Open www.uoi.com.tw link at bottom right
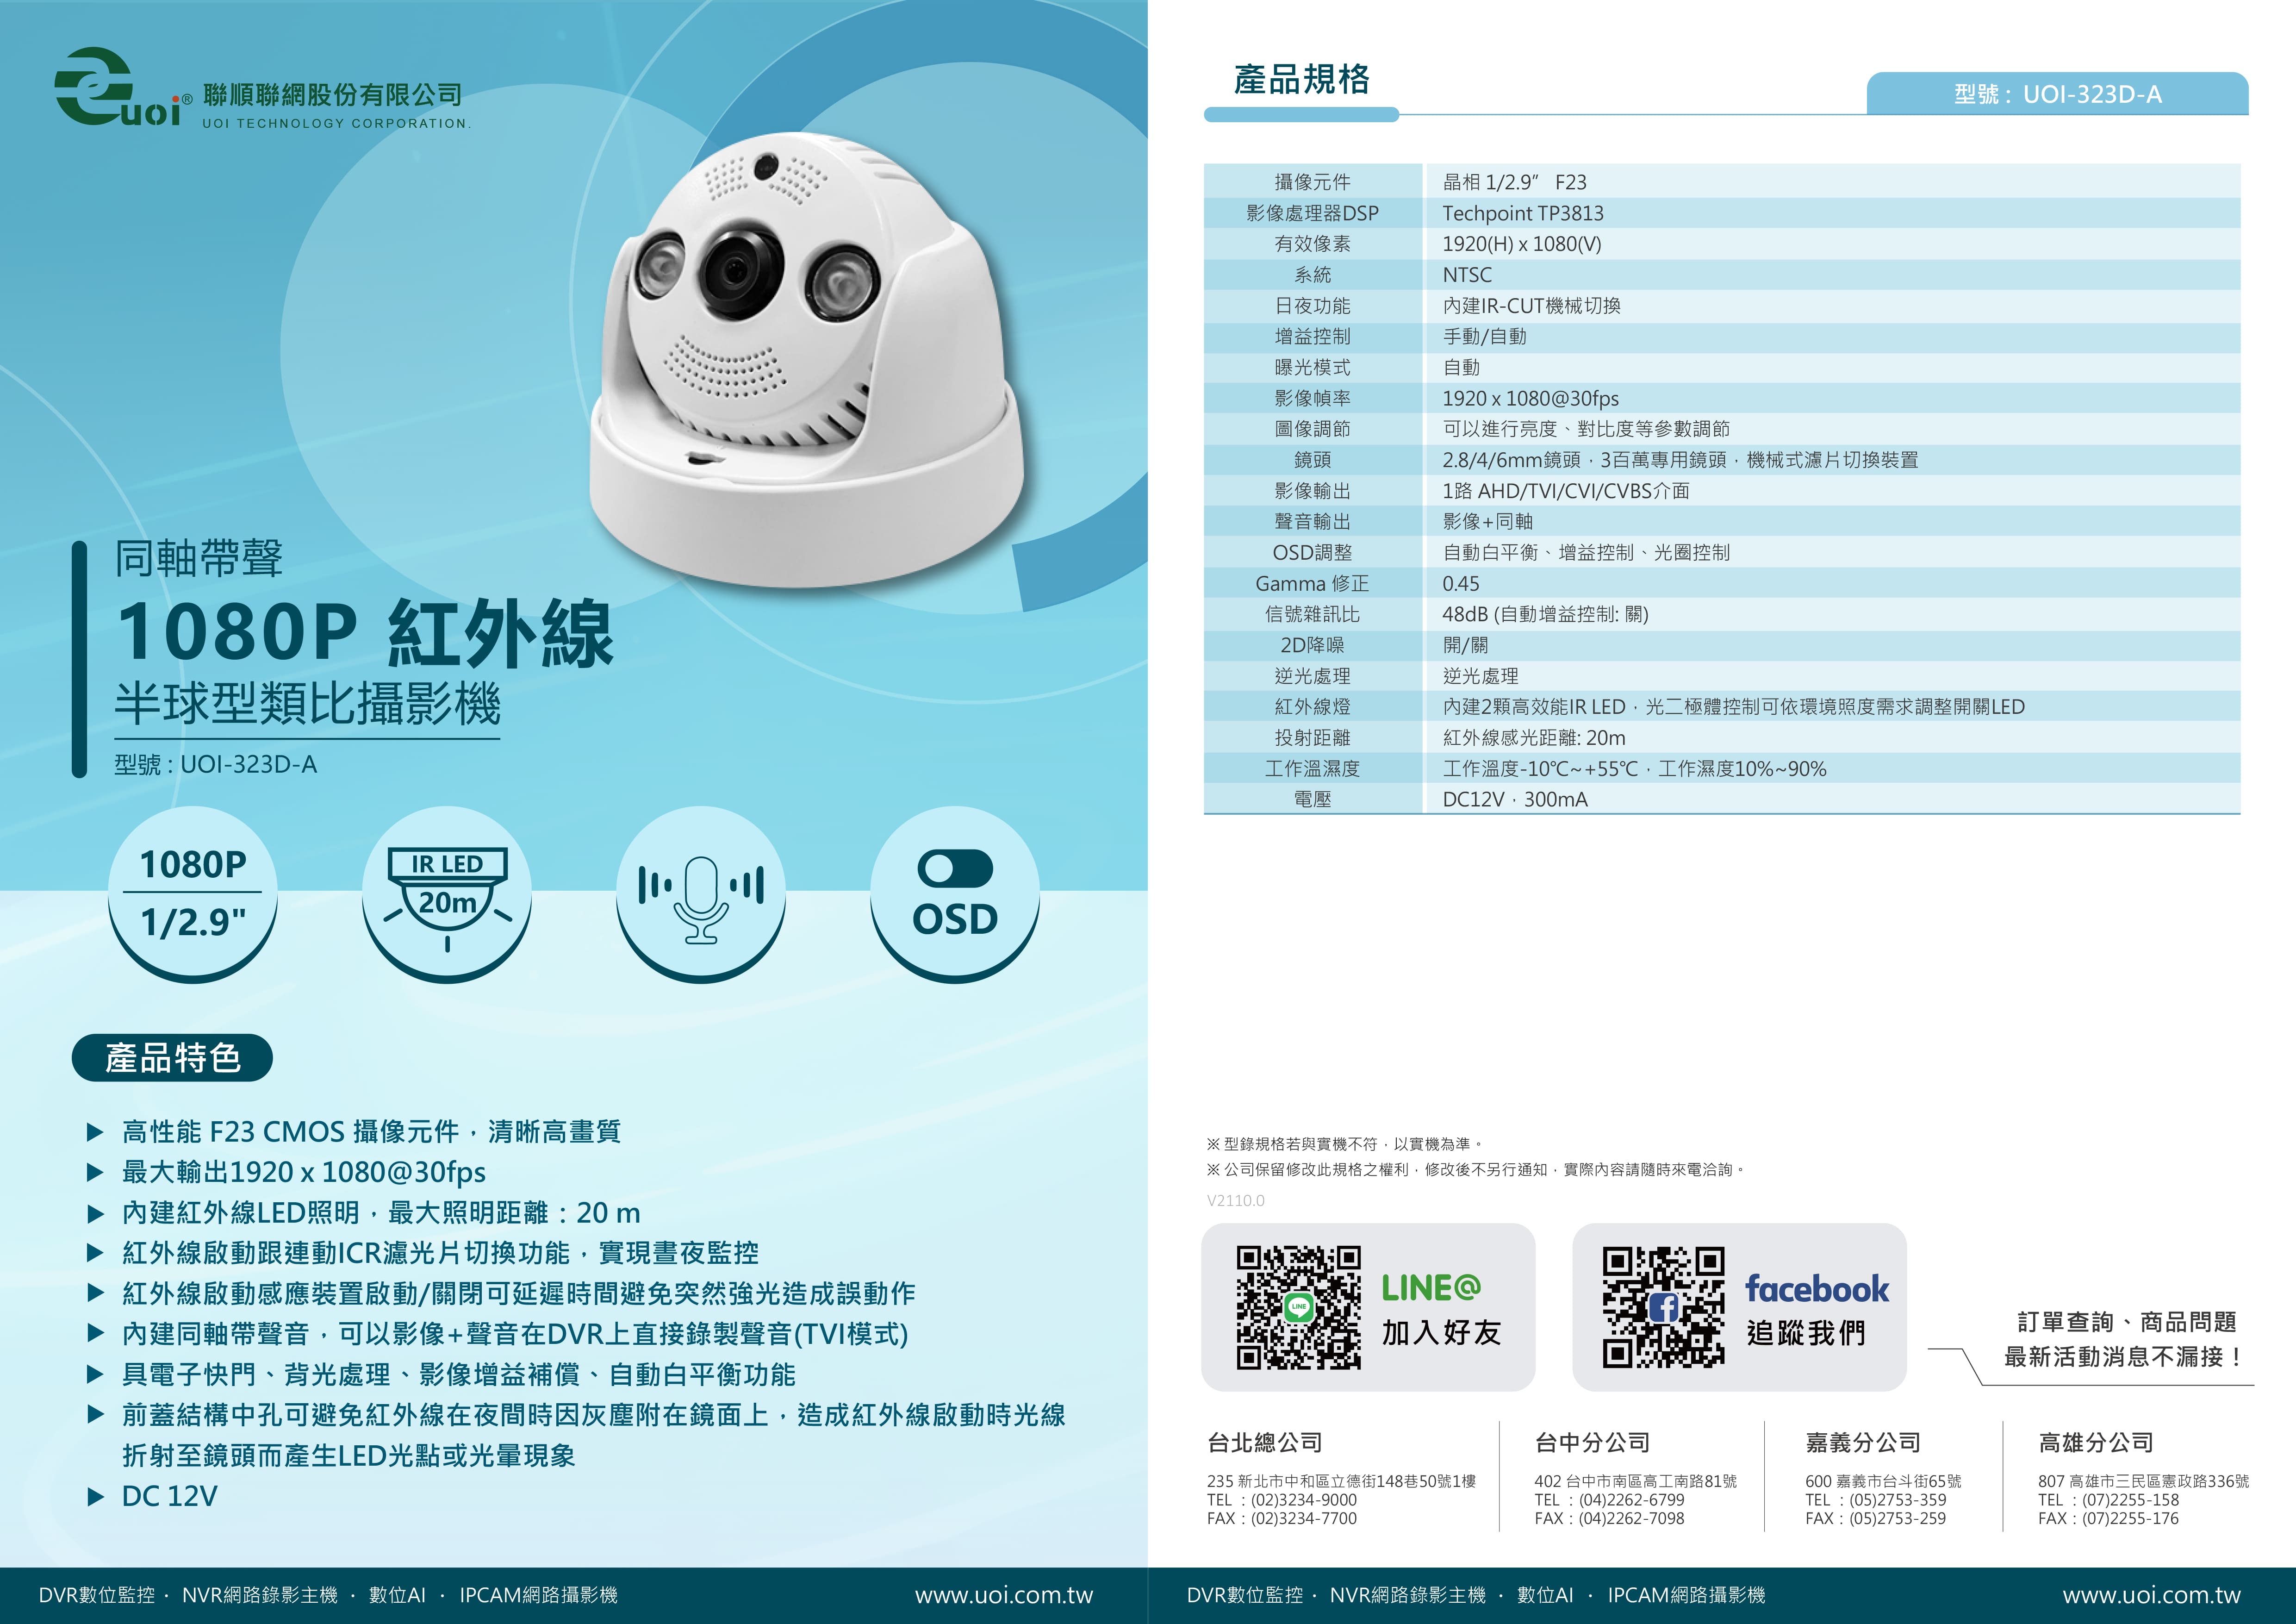Viewport: 2296px width, 1624px height. [2151, 1595]
